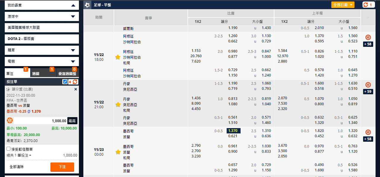Click the orange chip icon for the Denmark match
Viewport: 380px width, 177px height.
coord(368,85)
